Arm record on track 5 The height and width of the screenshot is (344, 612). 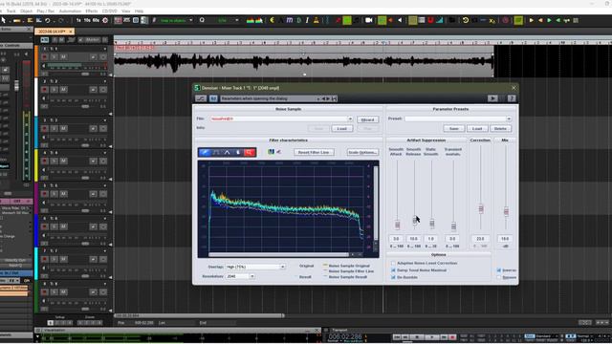click(x=45, y=194)
